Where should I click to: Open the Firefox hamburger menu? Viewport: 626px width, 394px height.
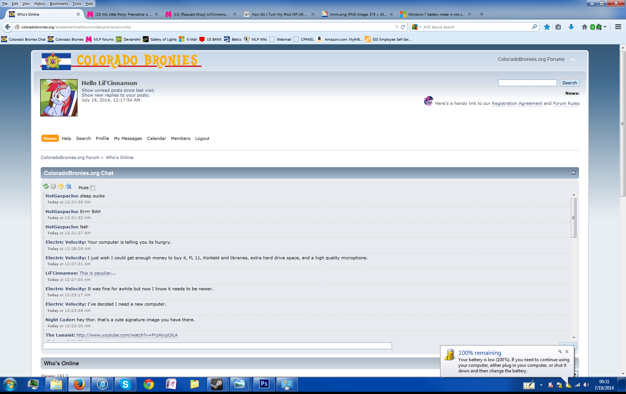[x=618, y=27]
